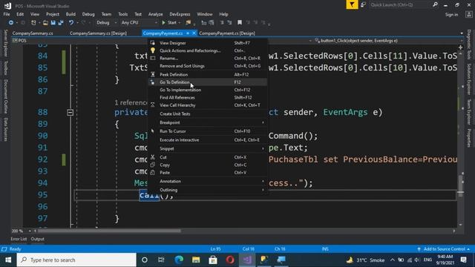Open File Explorer from the taskbar

[x=196, y=260]
